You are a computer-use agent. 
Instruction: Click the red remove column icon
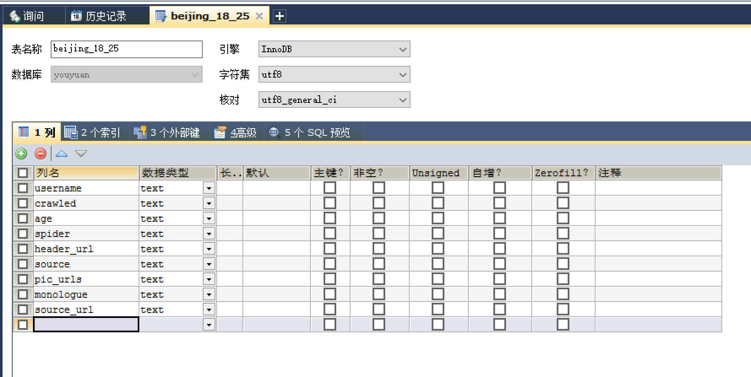[x=41, y=153]
